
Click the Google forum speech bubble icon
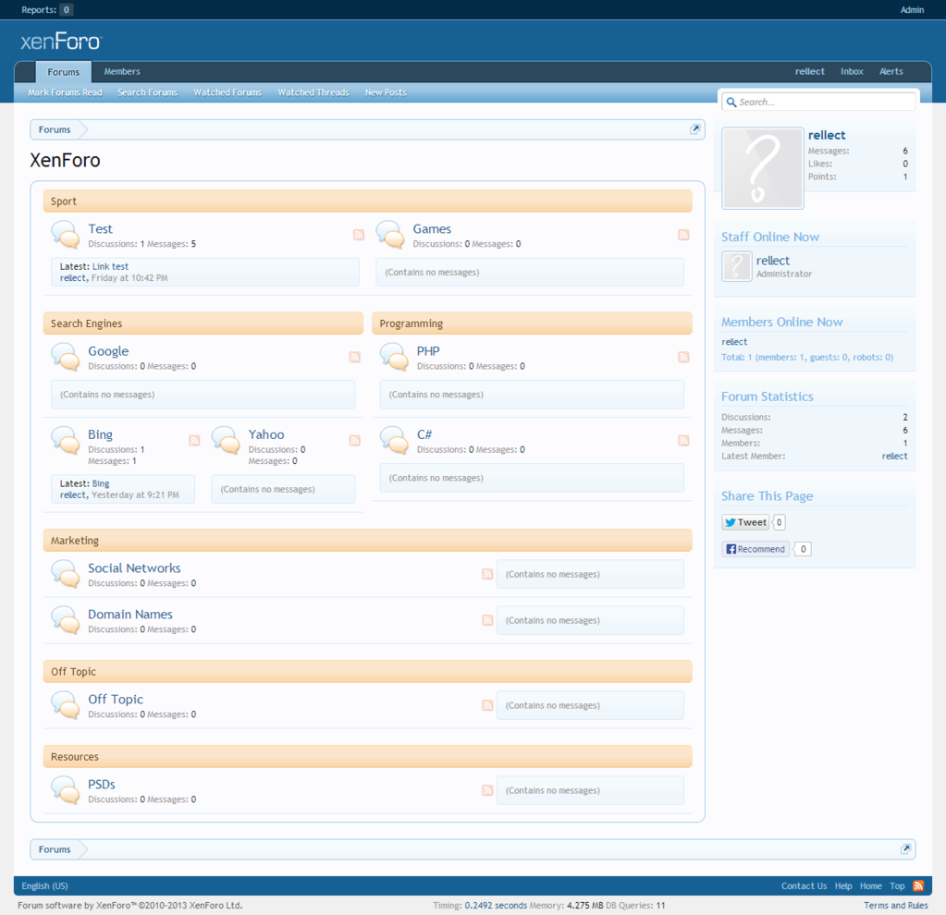click(x=66, y=357)
